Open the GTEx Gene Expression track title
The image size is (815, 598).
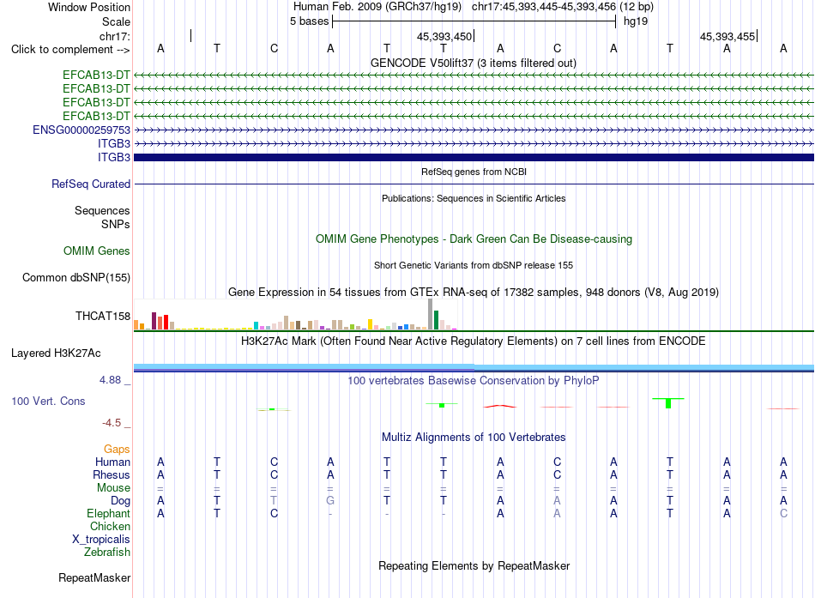(x=474, y=293)
